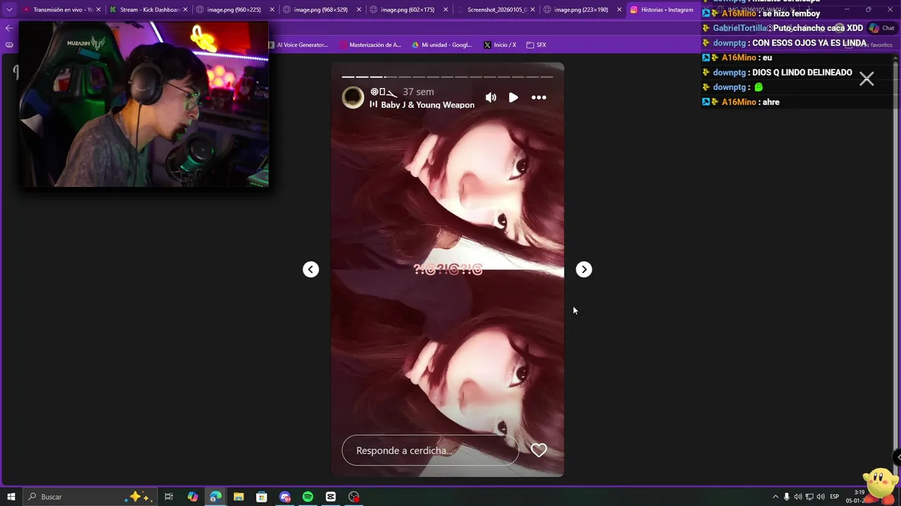Close the 'Transmisión en vivo' tab
The height and width of the screenshot is (506, 901).
point(98,10)
